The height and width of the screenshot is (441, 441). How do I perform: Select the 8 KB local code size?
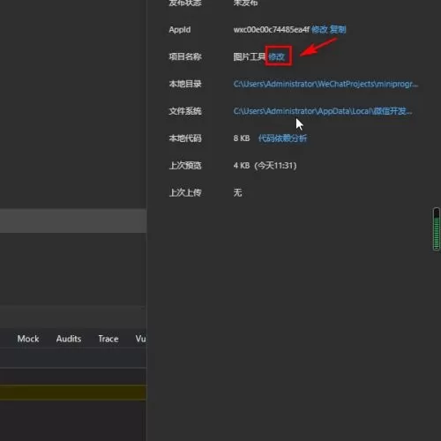pos(242,138)
